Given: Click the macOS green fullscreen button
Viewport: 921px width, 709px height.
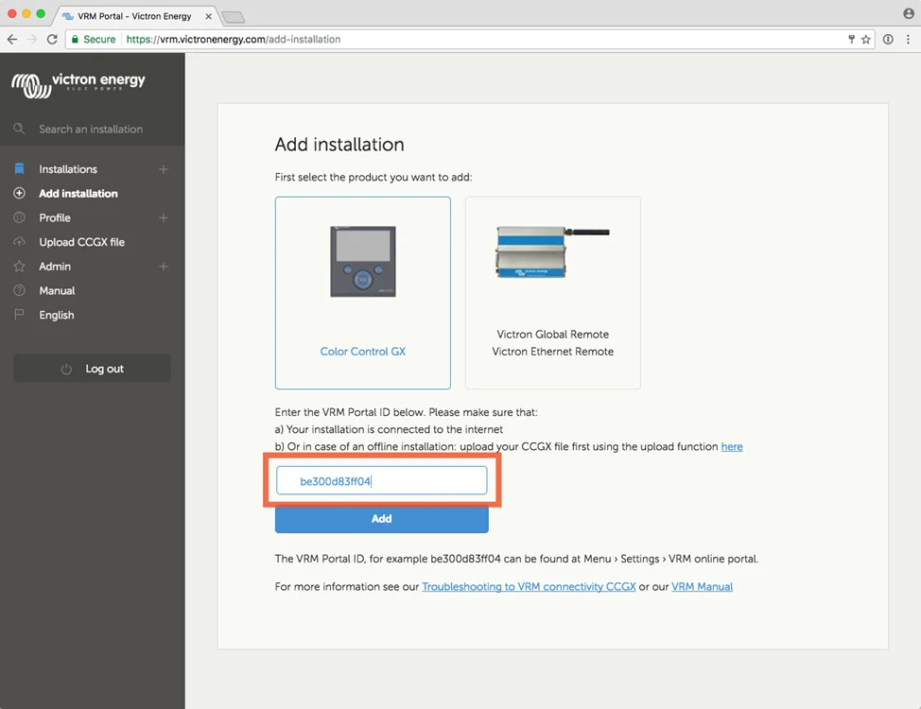Looking at the screenshot, I should pyautogui.click(x=41, y=13).
